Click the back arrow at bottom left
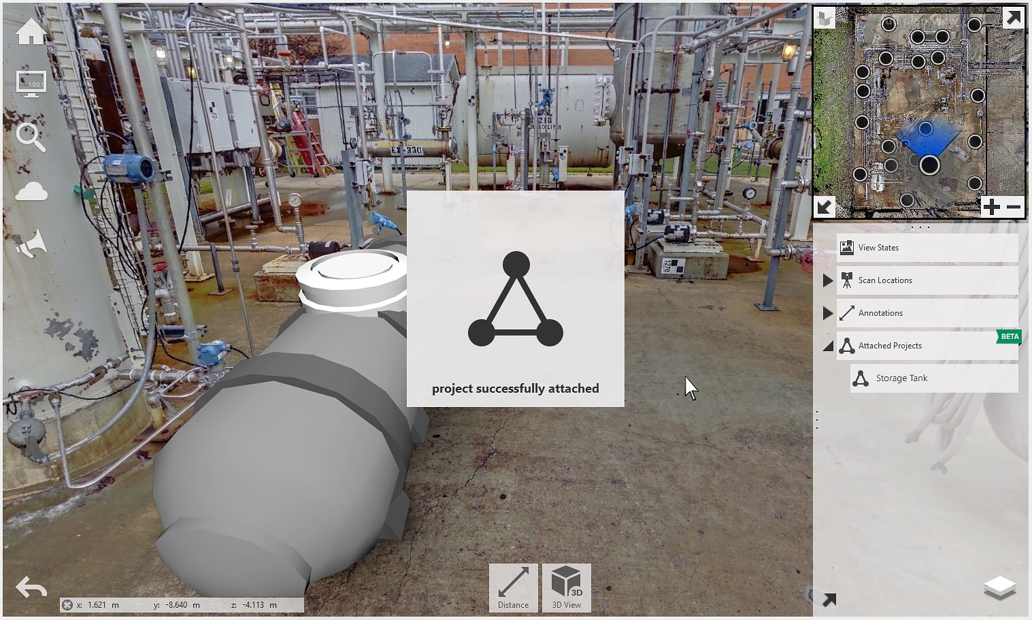Viewport: 1032px width, 620px height. click(x=31, y=587)
